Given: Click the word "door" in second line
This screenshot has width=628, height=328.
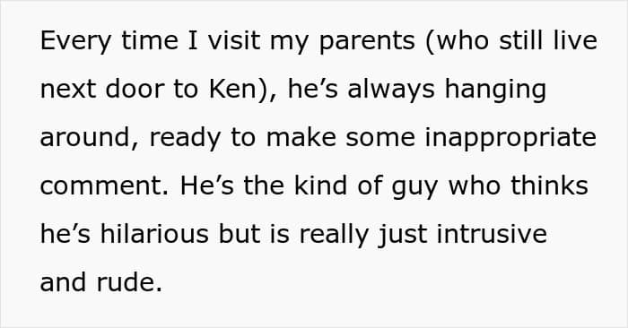Looking at the screenshot, I should [135, 89].
